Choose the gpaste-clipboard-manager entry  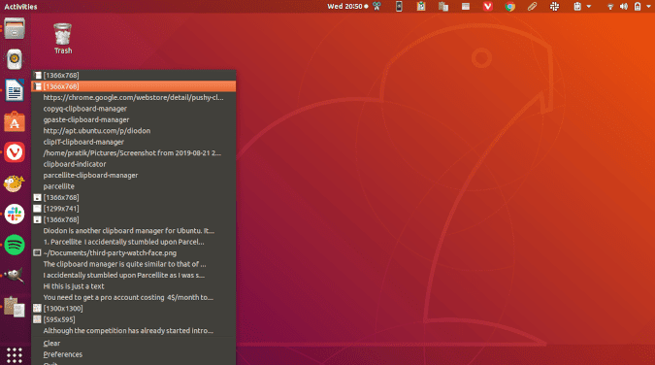[134, 119]
